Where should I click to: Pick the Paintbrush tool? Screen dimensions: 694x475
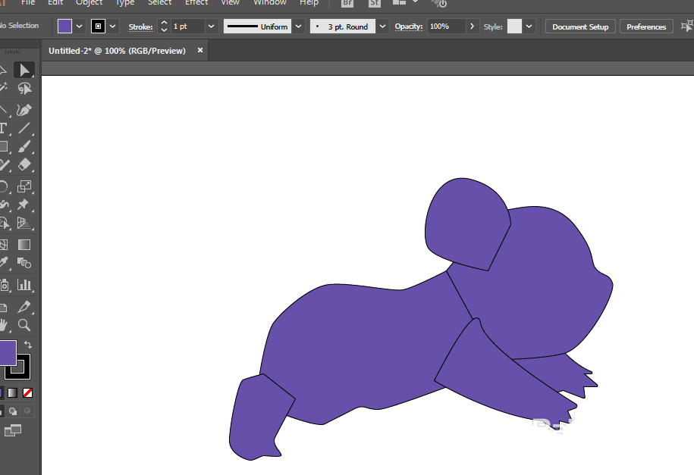click(x=24, y=147)
